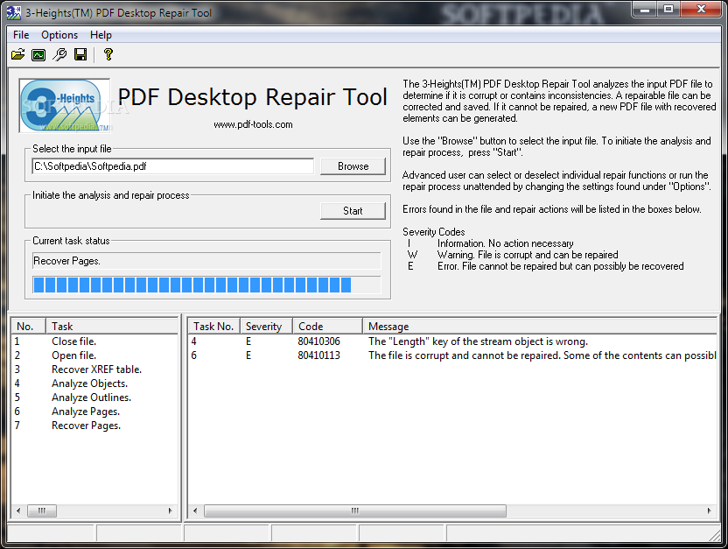Click the left arrow of message list scrollbar
This screenshot has width=728, height=549.
tap(195, 511)
